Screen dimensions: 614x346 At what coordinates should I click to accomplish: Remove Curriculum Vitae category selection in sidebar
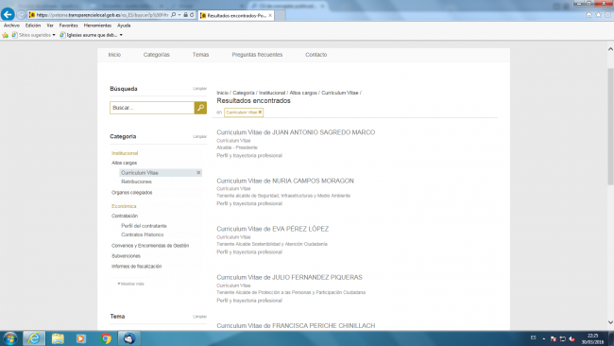click(x=198, y=172)
